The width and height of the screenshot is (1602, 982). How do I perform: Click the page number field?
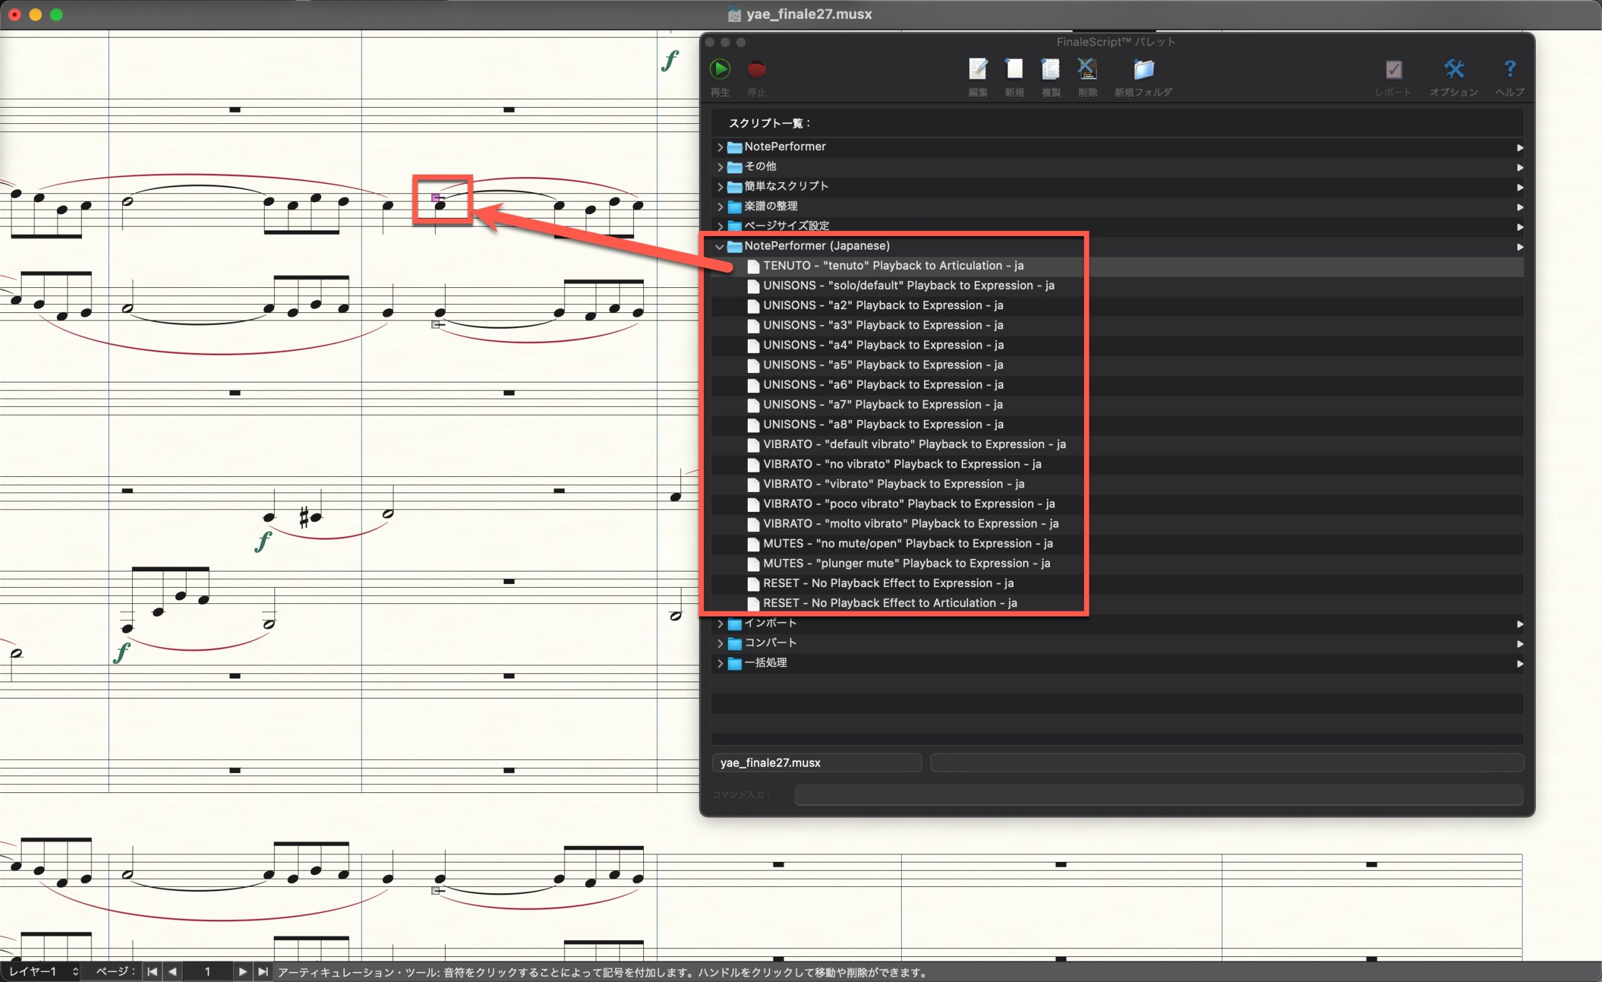(x=207, y=971)
